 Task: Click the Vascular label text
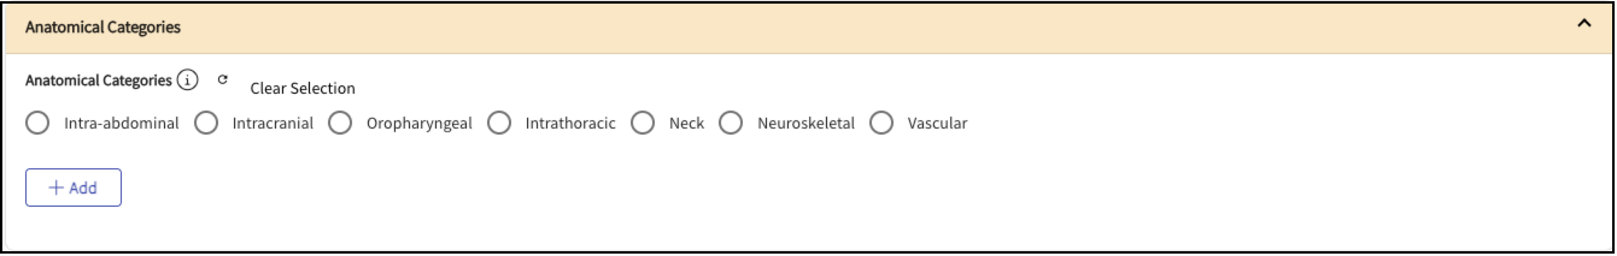[x=937, y=123]
